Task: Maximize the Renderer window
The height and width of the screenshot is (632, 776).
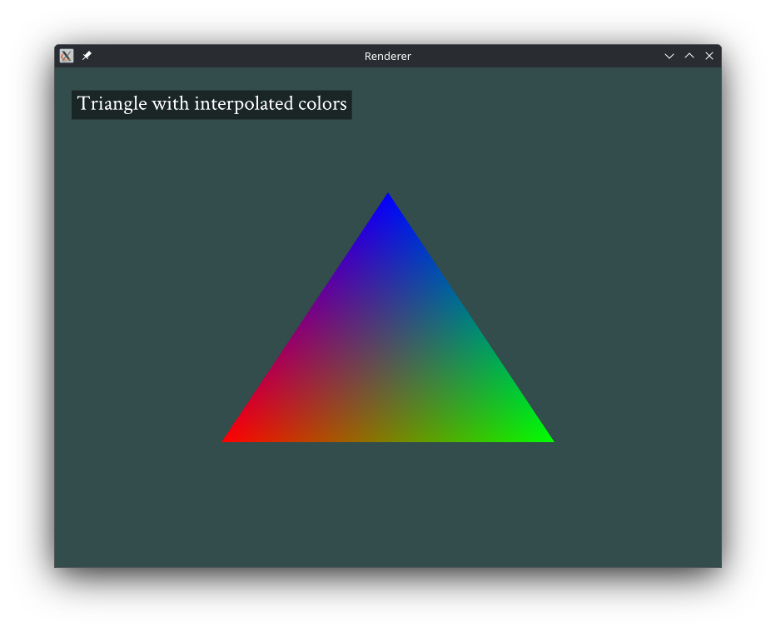Action: (x=689, y=56)
